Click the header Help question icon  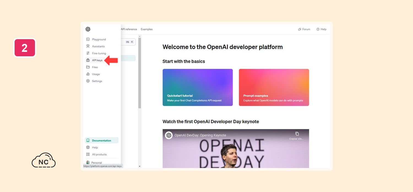coord(318,29)
